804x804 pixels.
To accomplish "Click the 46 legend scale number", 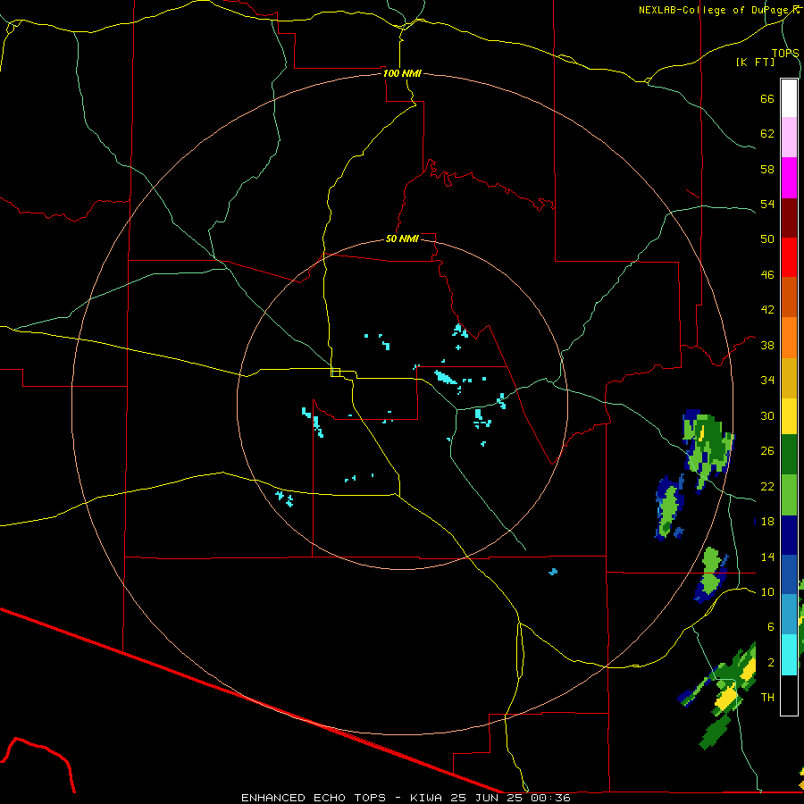I will (767, 275).
